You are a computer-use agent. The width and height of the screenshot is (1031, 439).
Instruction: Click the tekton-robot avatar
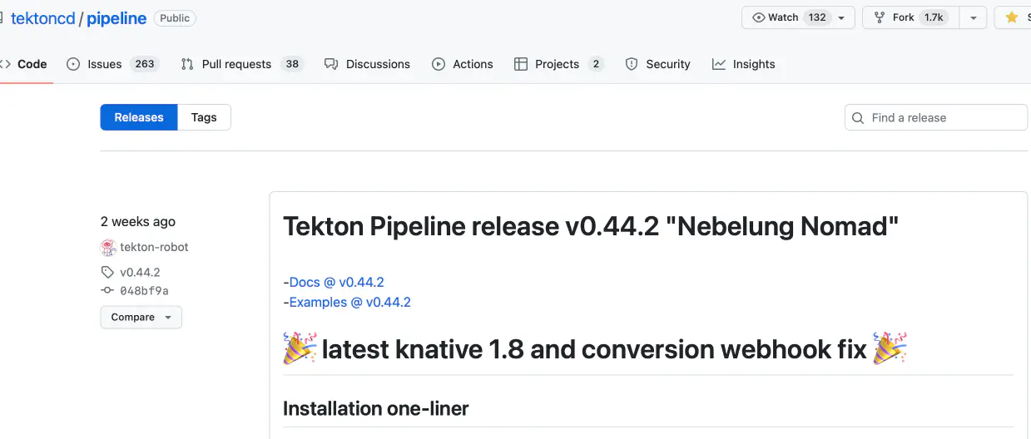(108, 247)
